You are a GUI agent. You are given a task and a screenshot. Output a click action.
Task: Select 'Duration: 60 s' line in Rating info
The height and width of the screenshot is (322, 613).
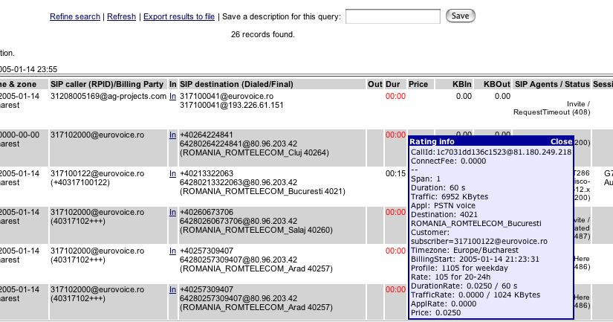(x=438, y=187)
